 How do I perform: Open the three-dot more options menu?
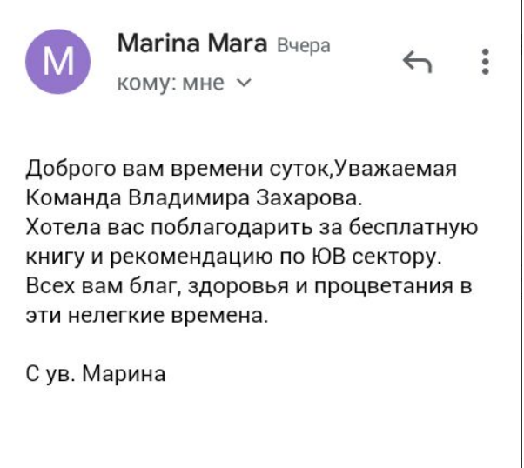(x=485, y=62)
